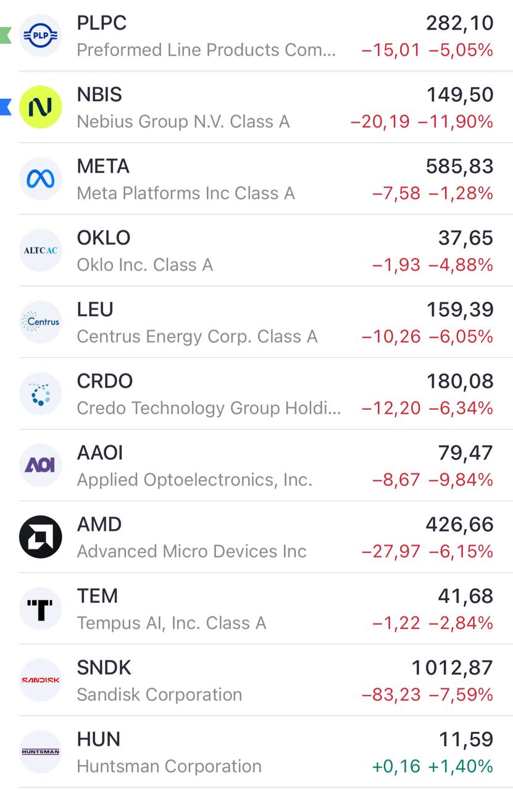Tap the Nebius green N logo
The width and height of the screenshot is (513, 790).
[40, 107]
